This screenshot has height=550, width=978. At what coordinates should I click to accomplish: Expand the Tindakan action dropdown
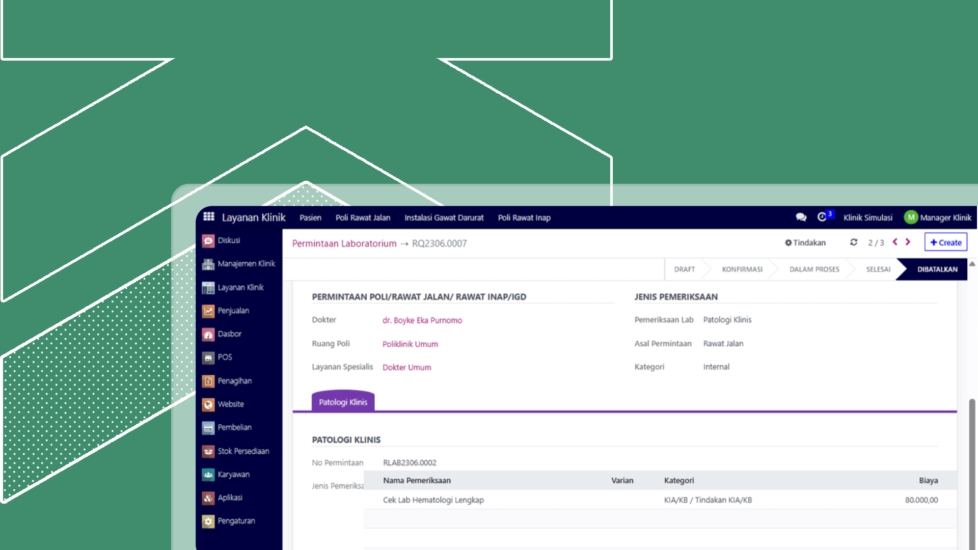(x=805, y=243)
